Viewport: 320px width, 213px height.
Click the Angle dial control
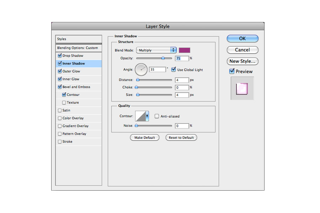(141, 70)
